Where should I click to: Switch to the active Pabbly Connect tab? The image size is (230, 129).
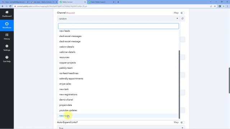(x=73, y=2)
